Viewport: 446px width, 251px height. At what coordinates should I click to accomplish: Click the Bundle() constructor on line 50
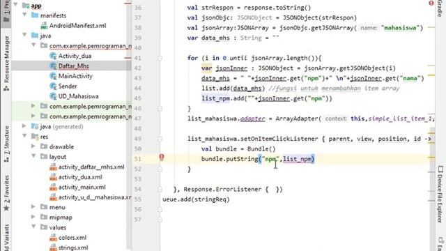click(x=261, y=149)
